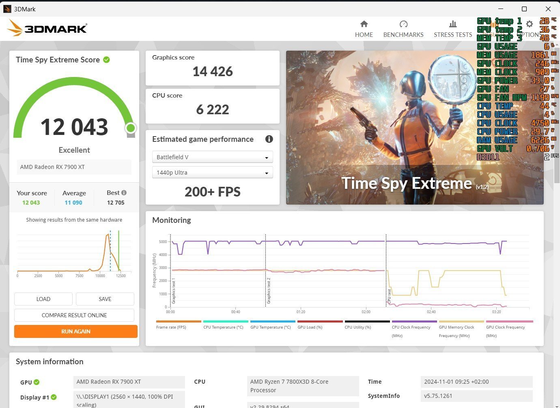Viewport: 560px width, 408px height.
Task: Open the Home navigation icon
Action: click(364, 24)
